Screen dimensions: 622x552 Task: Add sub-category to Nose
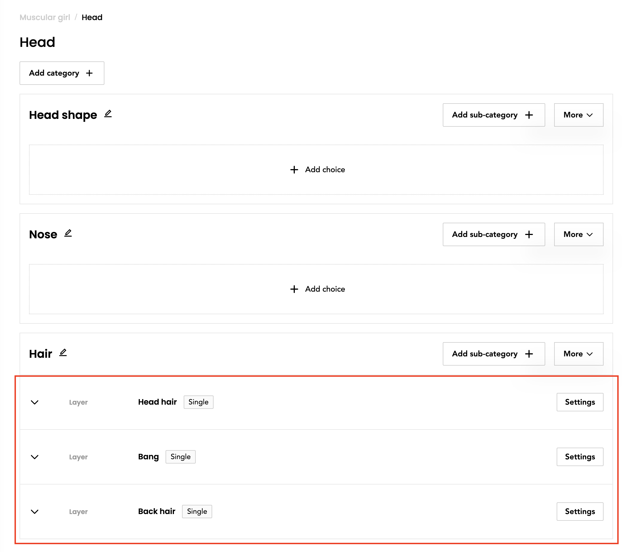pyautogui.click(x=493, y=234)
